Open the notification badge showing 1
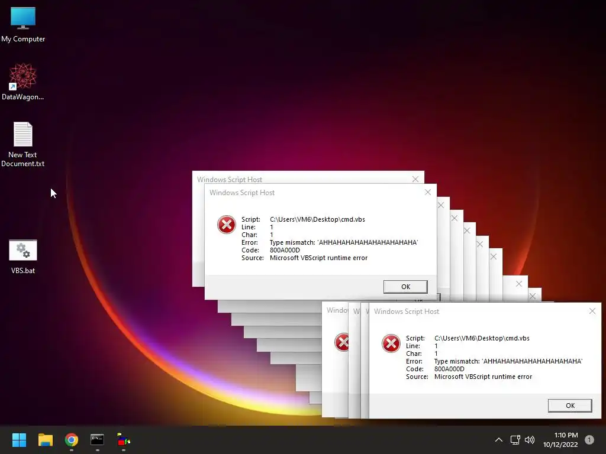 coord(589,440)
